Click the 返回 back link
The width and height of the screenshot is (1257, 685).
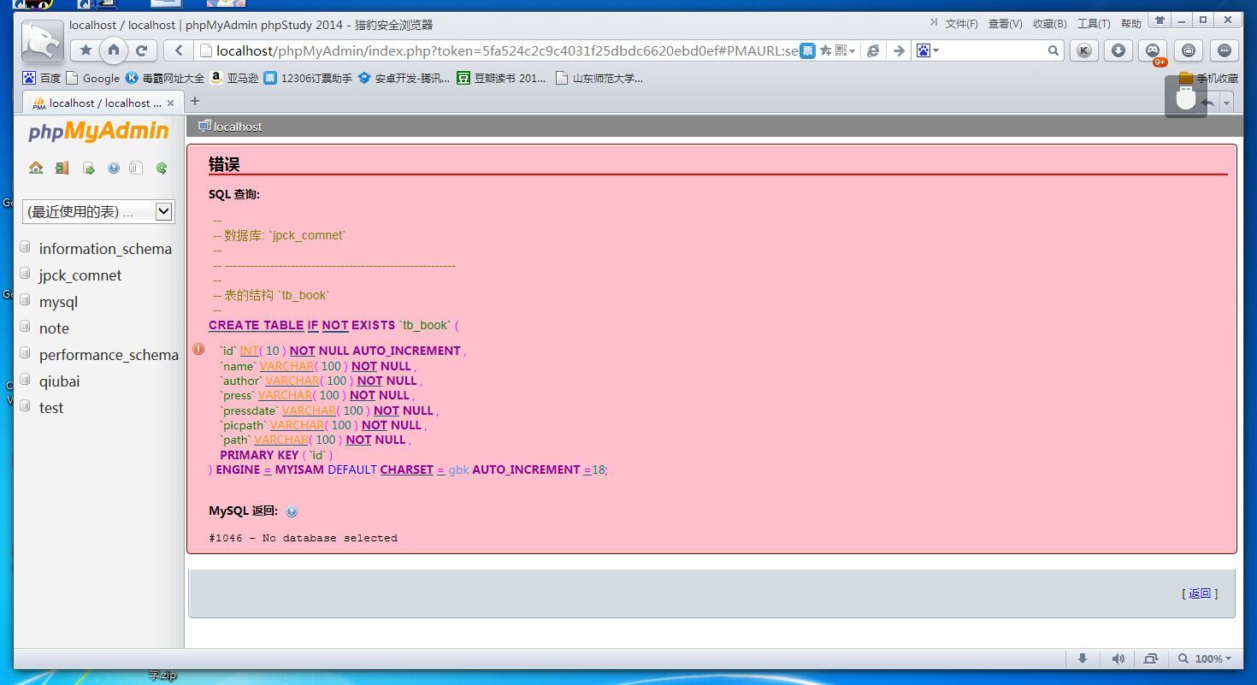click(1200, 593)
